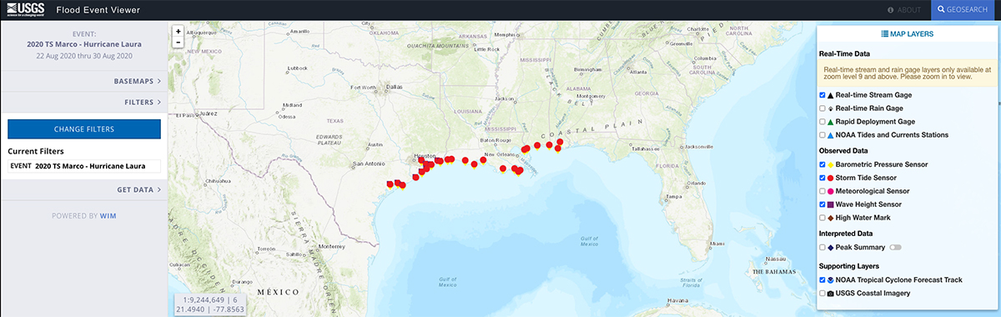Click the NOAA Tides blue triangle icon
The image size is (1001, 317).
point(831,134)
